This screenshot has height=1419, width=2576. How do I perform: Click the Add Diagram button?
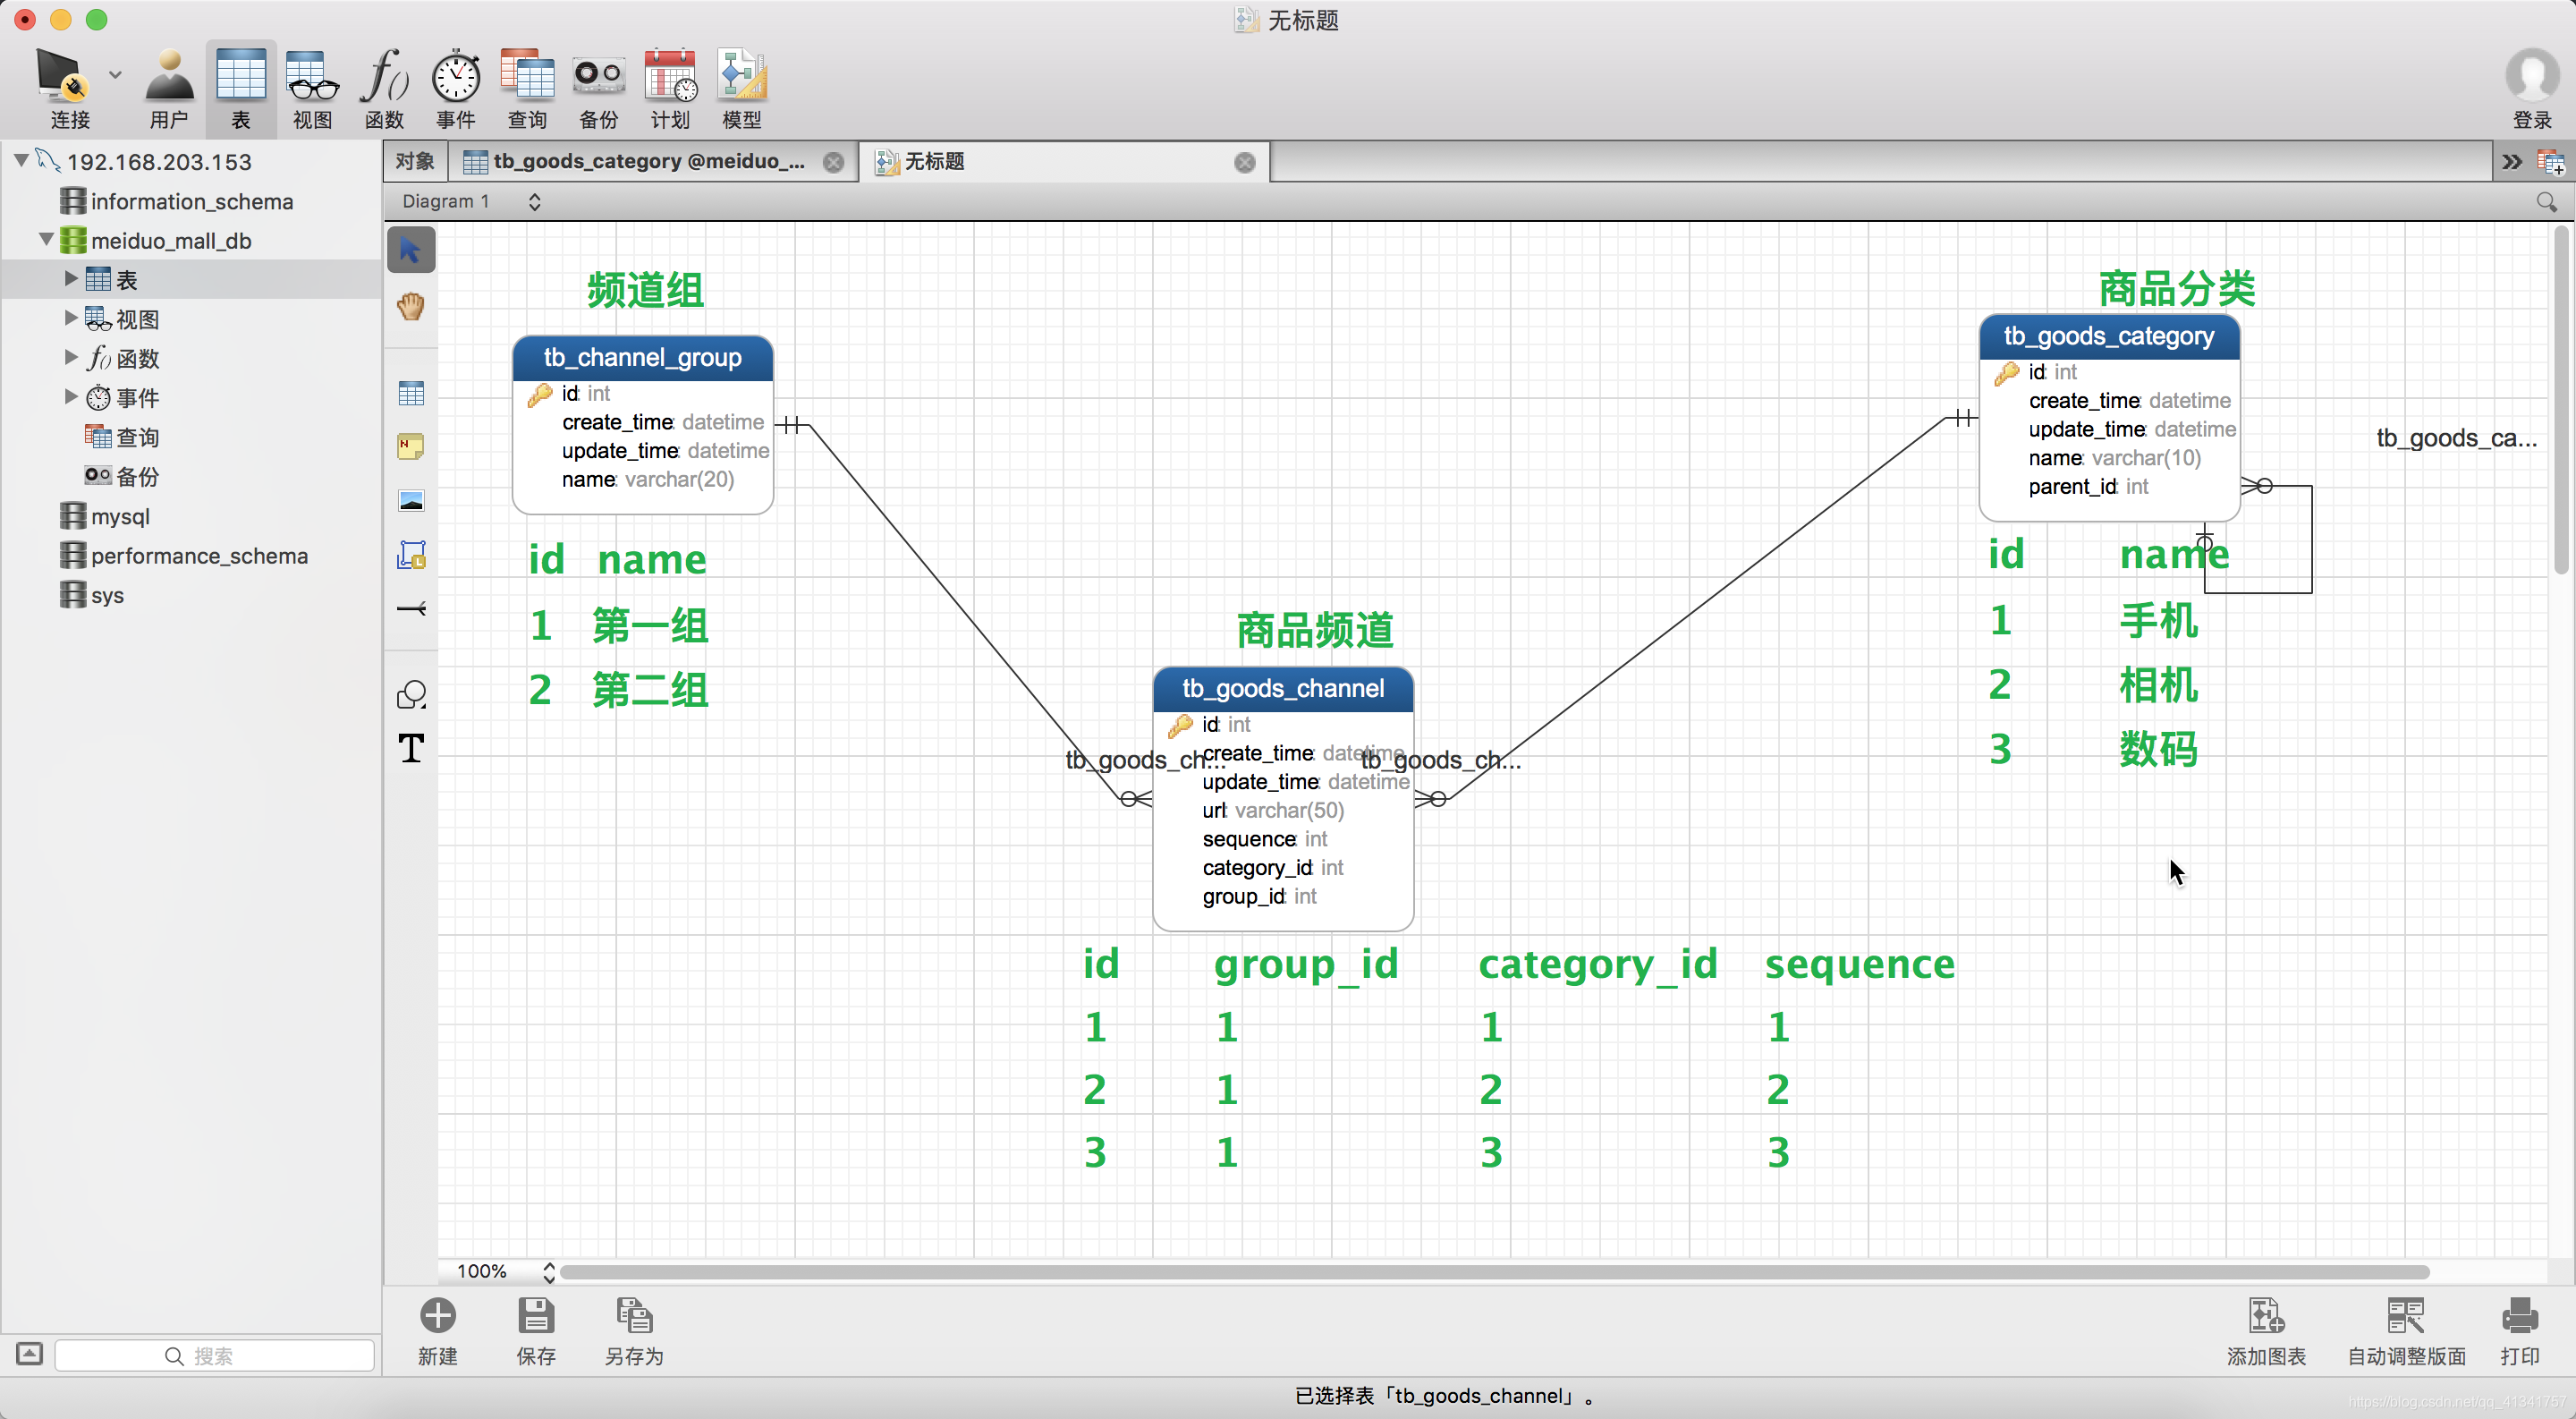click(x=2265, y=1330)
